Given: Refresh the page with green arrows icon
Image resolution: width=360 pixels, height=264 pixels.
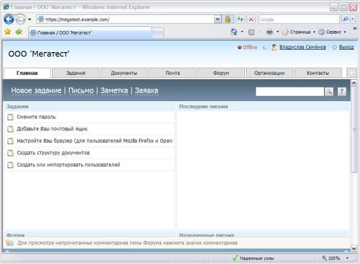Looking at the screenshot, I should [240, 20].
